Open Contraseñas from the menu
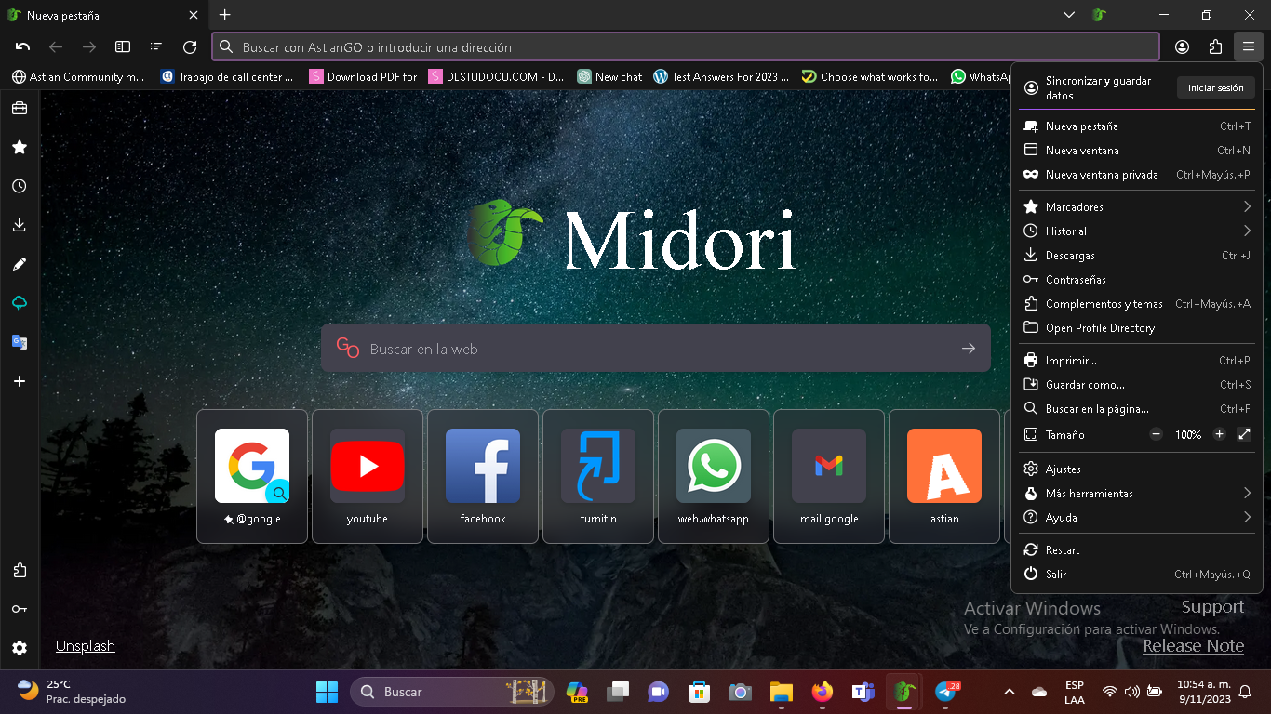This screenshot has height=714, width=1271. click(x=1137, y=279)
